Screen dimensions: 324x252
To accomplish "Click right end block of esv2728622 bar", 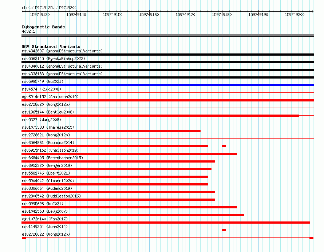I will click(x=312, y=238).
